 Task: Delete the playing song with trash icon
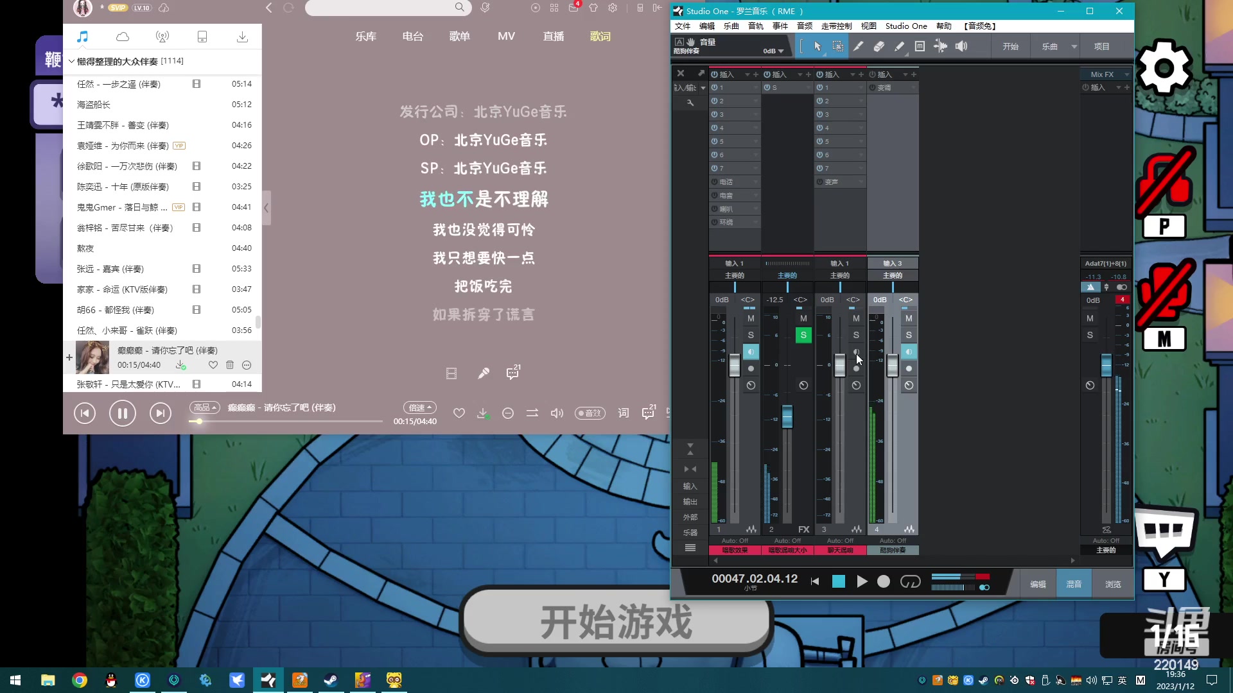coord(230,365)
